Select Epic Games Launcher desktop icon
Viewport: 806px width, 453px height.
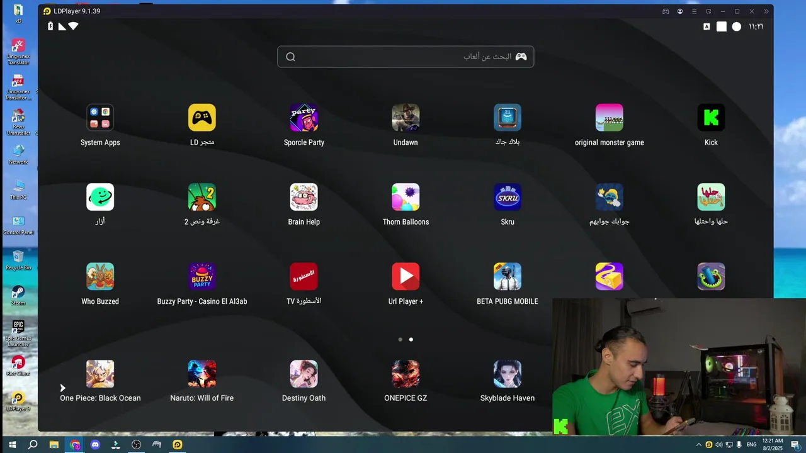point(18,333)
